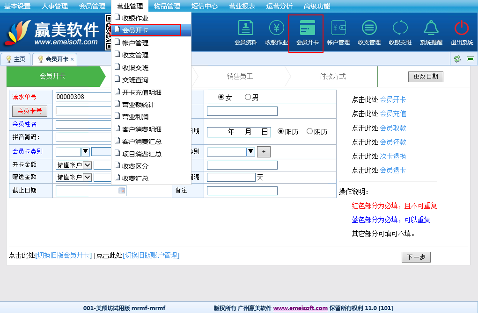Open the 运营分析 menu
Viewport: 478px width, 313px height.
pyautogui.click(x=279, y=6)
